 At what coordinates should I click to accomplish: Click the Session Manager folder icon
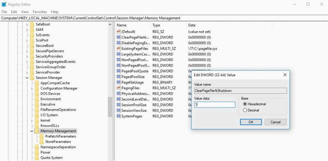(x=32, y=78)
